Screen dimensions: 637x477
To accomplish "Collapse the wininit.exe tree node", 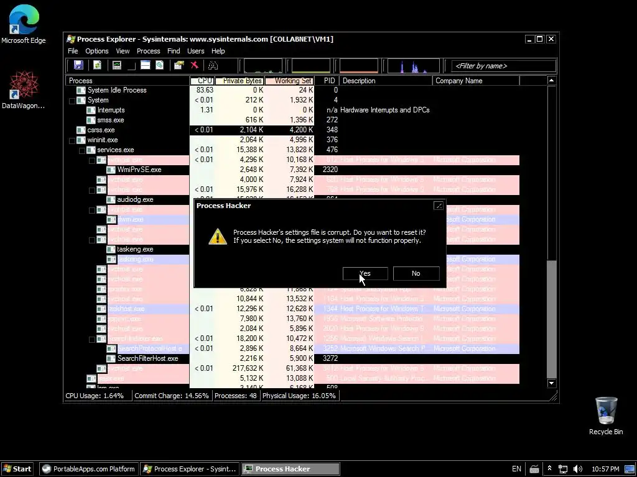I will click(72, 140).
